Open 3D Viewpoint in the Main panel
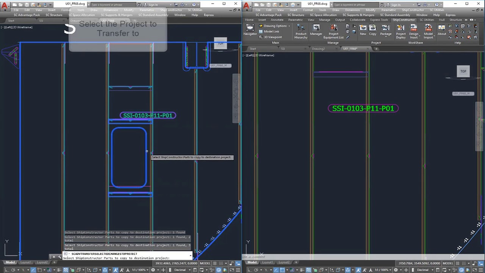This screenshot has height=273, width=485. pyautogui.click(x=271, y=37)
